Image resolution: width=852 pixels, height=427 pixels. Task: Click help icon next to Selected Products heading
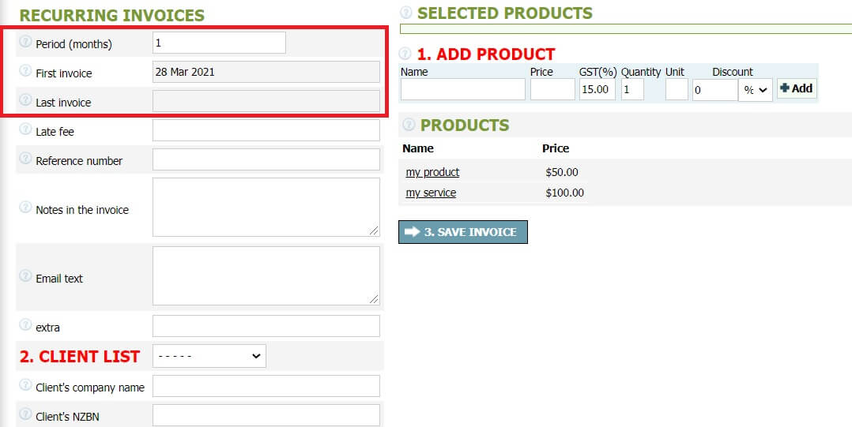(406, 13)
